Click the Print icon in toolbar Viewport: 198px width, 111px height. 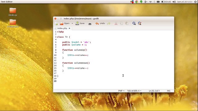coord(90,23)
